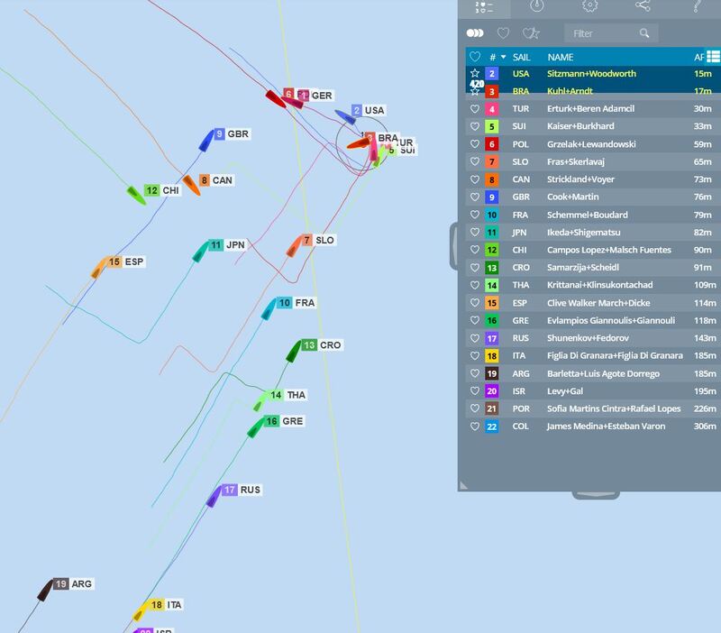
Task: Click the share icon
Action: coord(643,5)
